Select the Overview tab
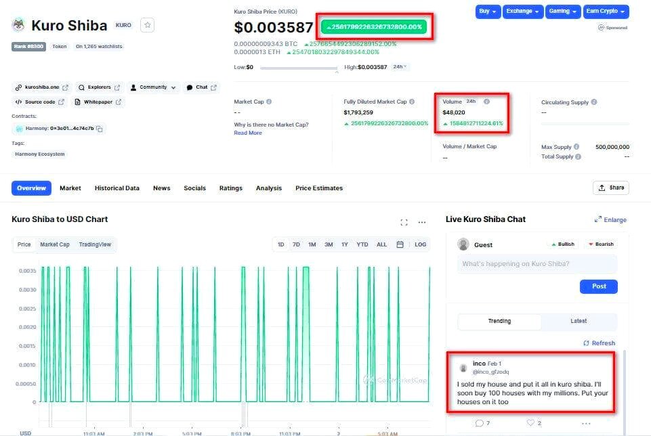The width and height of the screenshot is (651, 436). click(x=32, y=188)
